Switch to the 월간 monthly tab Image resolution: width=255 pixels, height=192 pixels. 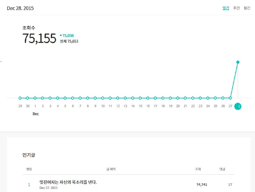[247, 8]
